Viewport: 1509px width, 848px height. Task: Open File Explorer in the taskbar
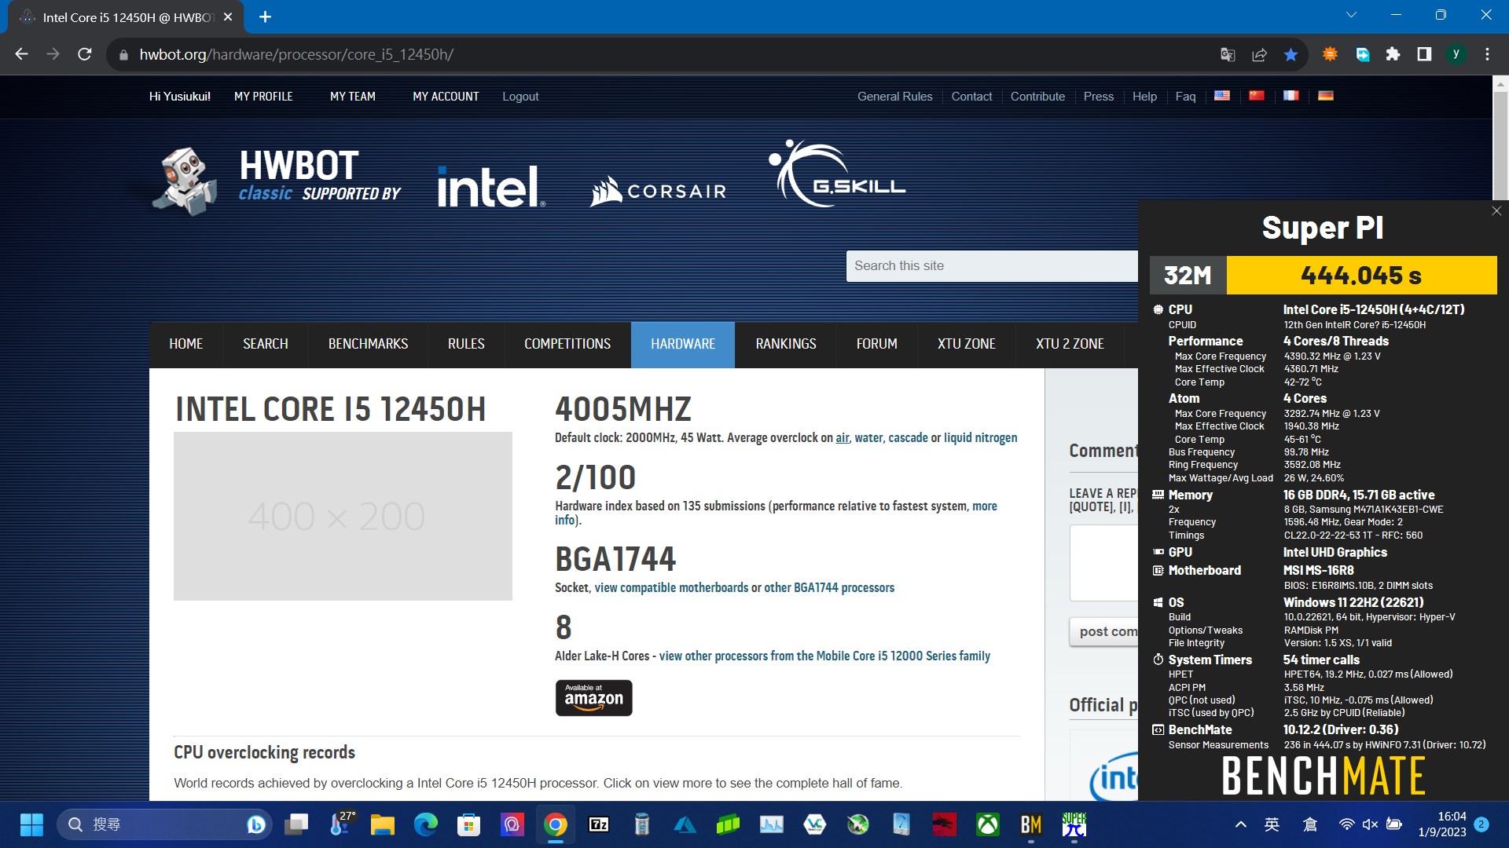(382, 824)
